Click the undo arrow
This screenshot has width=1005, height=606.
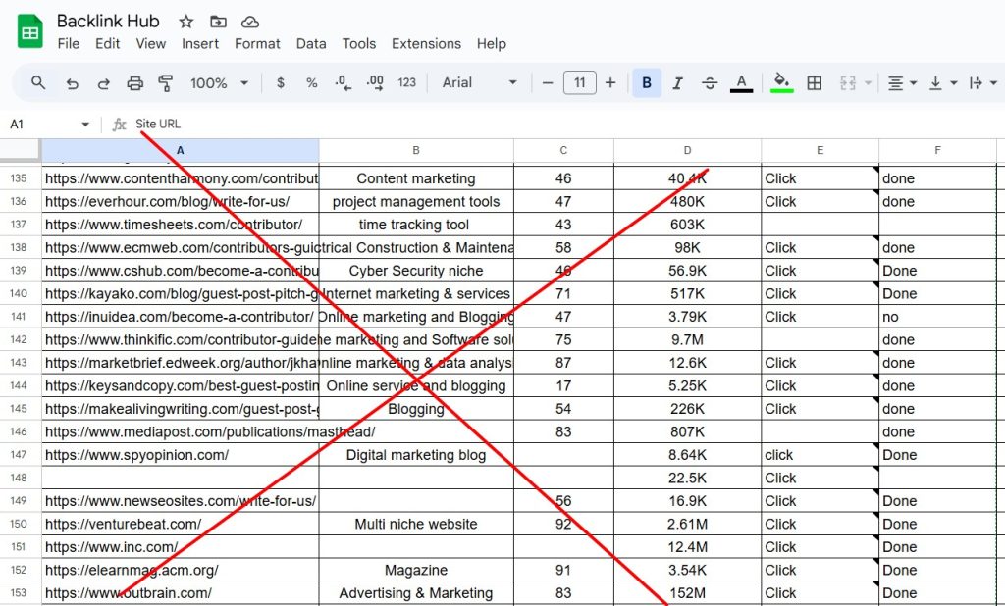pos(72,83)
